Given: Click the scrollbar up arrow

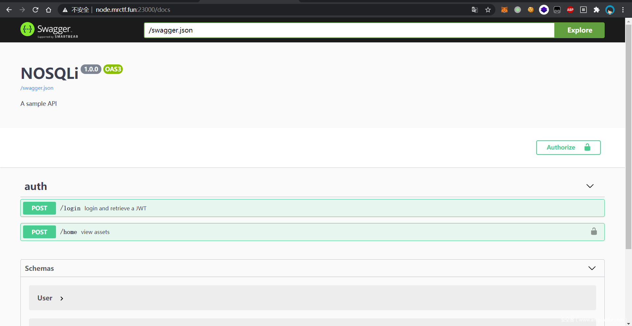Looking at the screenshot, I should coord(629,21).
